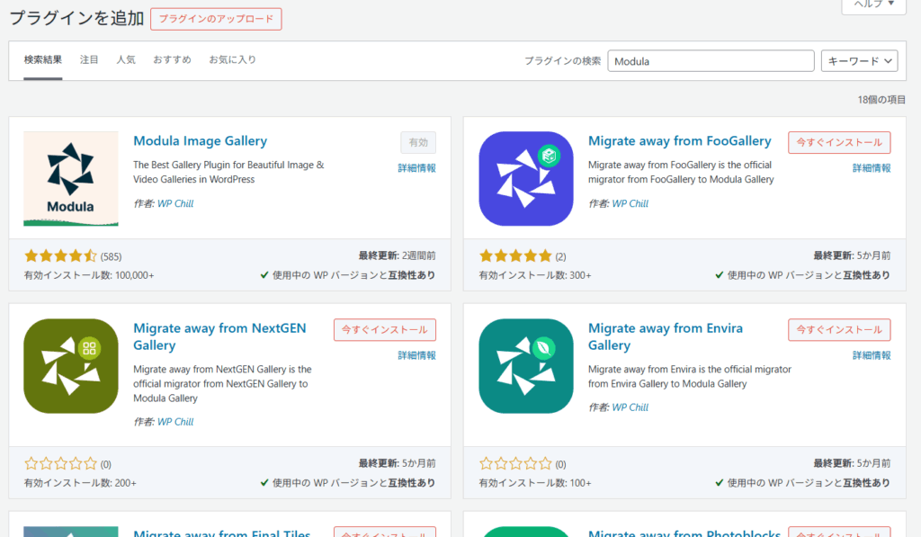This screenshot has height=537, width=921.
Task: Switch to the 注目 tab
Action: pyautogui.click(x=89, y=60)
